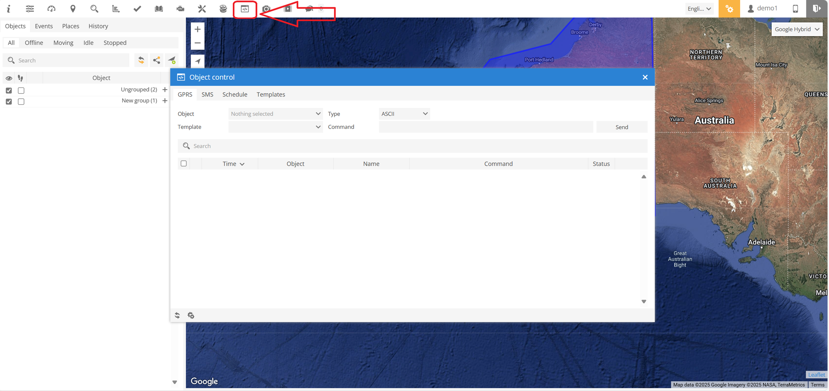Check the select-all commands checkbox
This screenshot has height=391, width=829.
184,163
